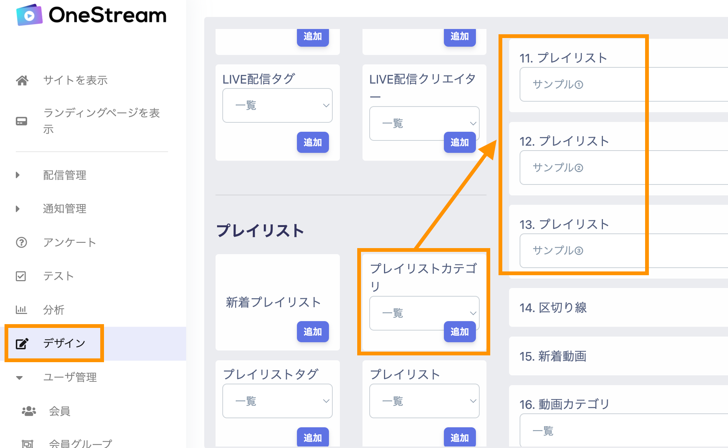Select デザイン in the sidebar

pos(64,343)
